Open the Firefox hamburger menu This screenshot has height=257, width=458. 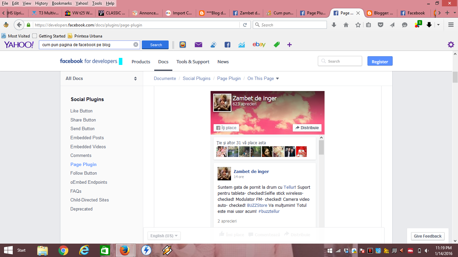451,25
